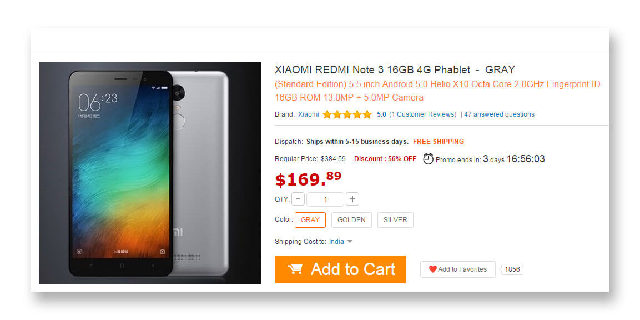Open the Xiaomi brand link
This screenshot has height=320, width=640.
click(309, 114)
